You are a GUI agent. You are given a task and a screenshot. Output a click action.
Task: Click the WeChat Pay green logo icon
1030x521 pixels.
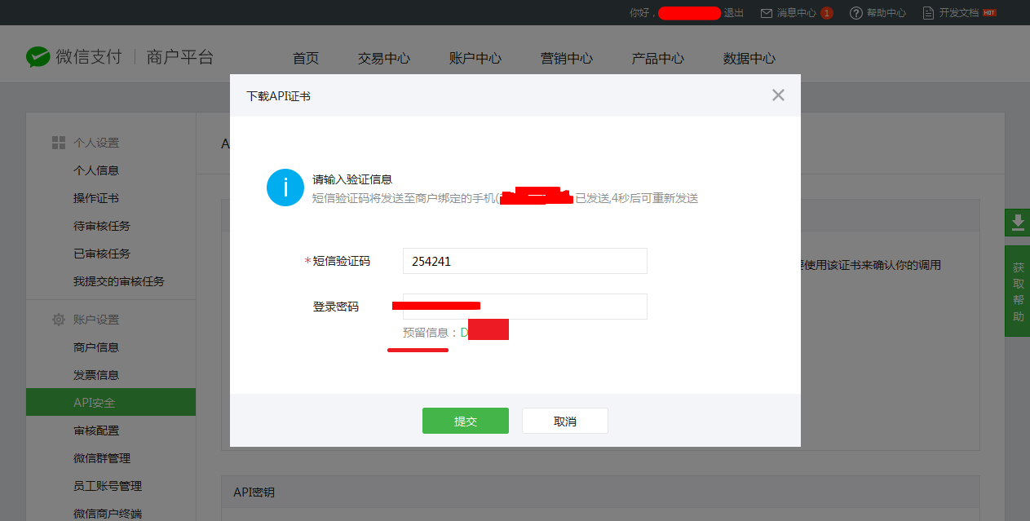pos(38,56)
